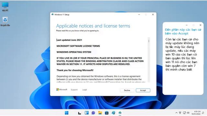The width and height of the screenshot is (207, 116).
Task: Select Windows 11 Setup taskbar icon
Action: point(120,113)
